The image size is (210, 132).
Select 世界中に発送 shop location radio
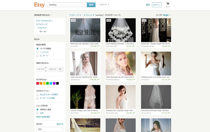pos(37,110)
